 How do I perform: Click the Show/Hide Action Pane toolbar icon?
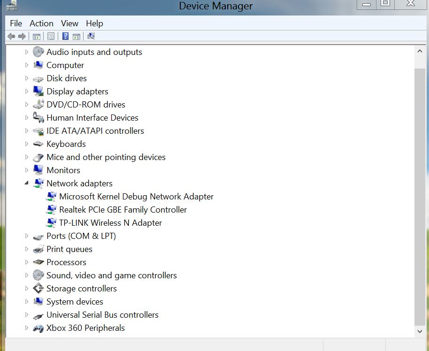pyautogui.click(x=77, y=37)
